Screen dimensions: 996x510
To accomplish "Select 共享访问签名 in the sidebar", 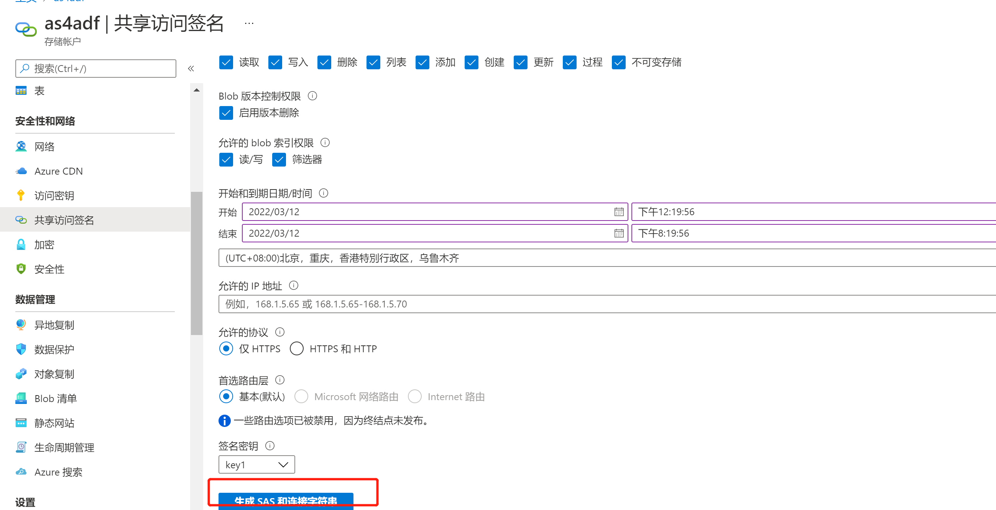I will click(x=64, y=220).
